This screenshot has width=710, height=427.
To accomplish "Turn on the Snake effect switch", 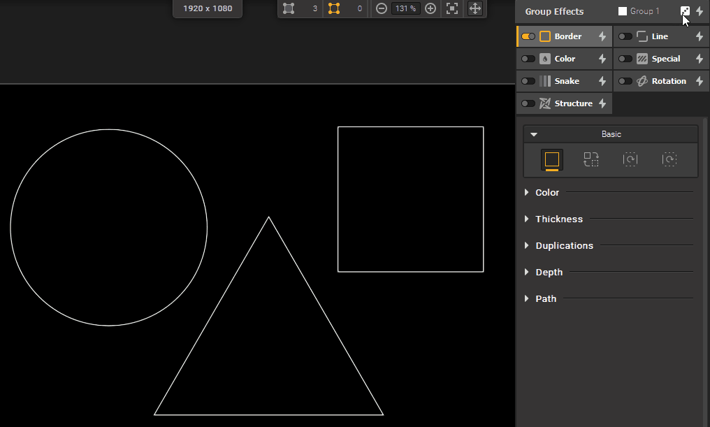I will [528, 81].
